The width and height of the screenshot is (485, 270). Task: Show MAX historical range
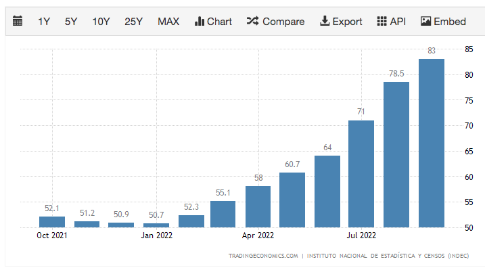pyautogui.click(x=168, y=22)
